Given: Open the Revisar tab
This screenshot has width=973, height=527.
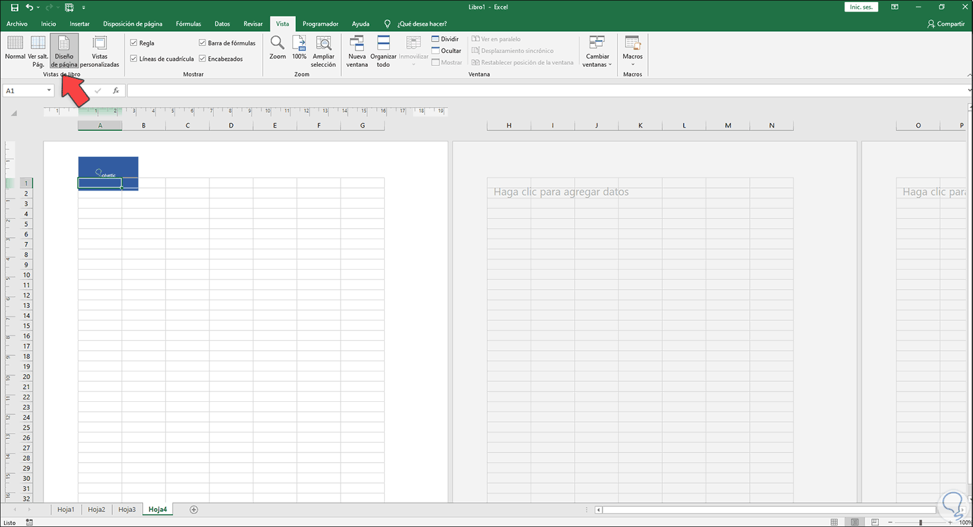Looking at the screenshot, I should click(x=253, y=24).
